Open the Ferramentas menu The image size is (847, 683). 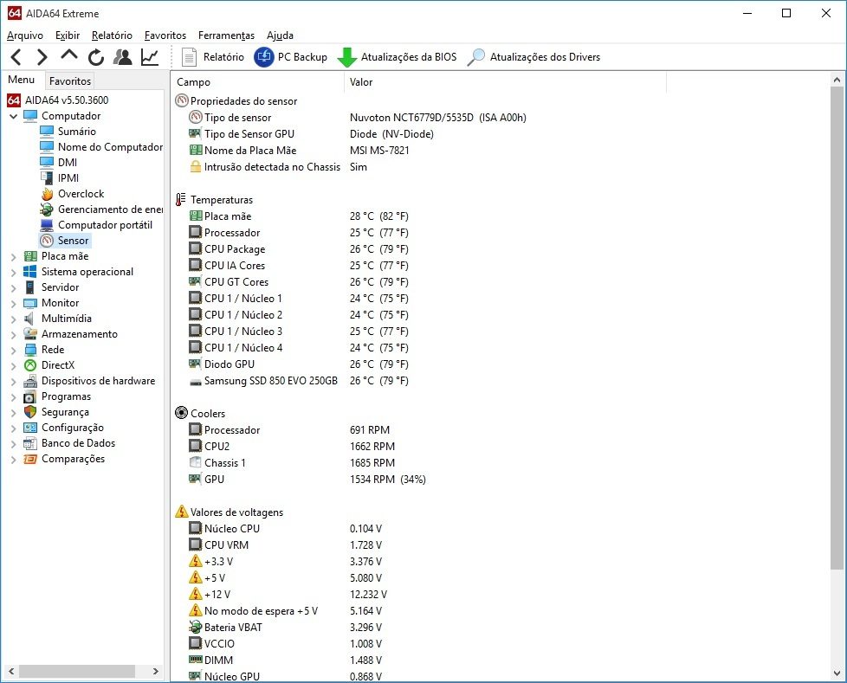226,35
